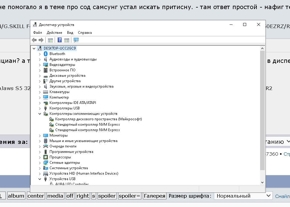Click the Back arrow toolbar icon
290x207 pixels.
[34, 40]
